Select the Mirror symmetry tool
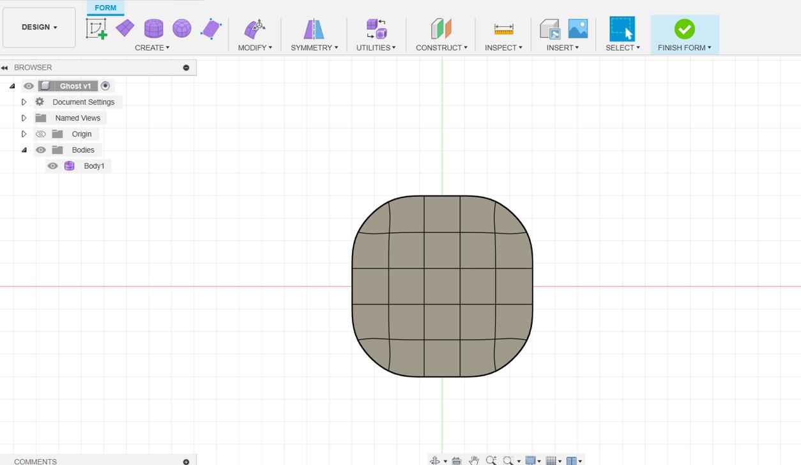Viewport: 801px width, 465px height. click(x=314, y=29)
